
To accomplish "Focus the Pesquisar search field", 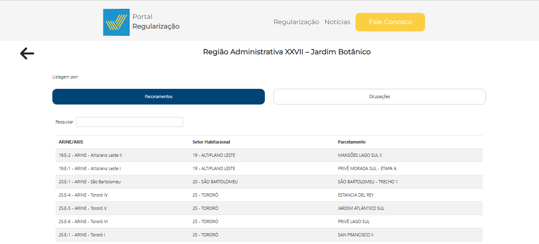I will tap(130, 122).
